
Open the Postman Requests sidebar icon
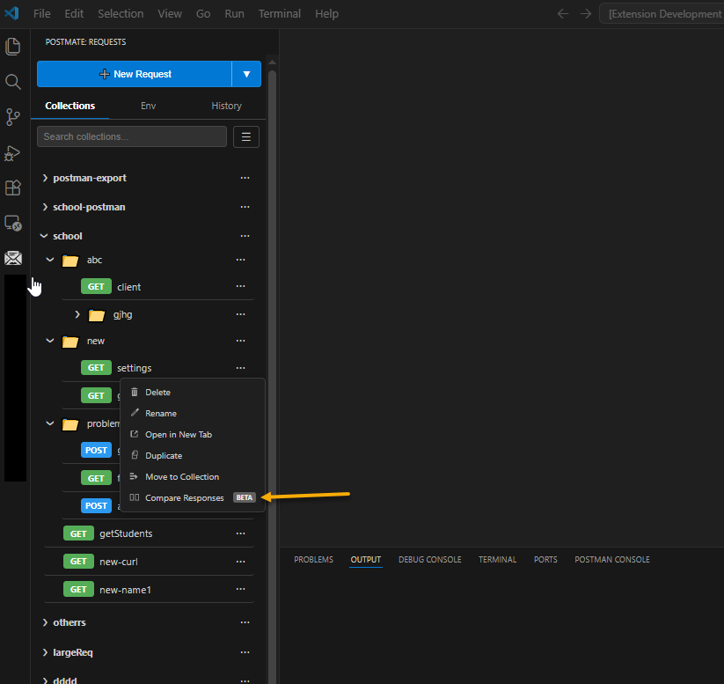(13, 258)
